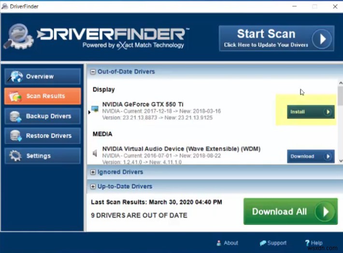The image size is (343, 253).
Task: Open the Support link
Action: (273, 243)
